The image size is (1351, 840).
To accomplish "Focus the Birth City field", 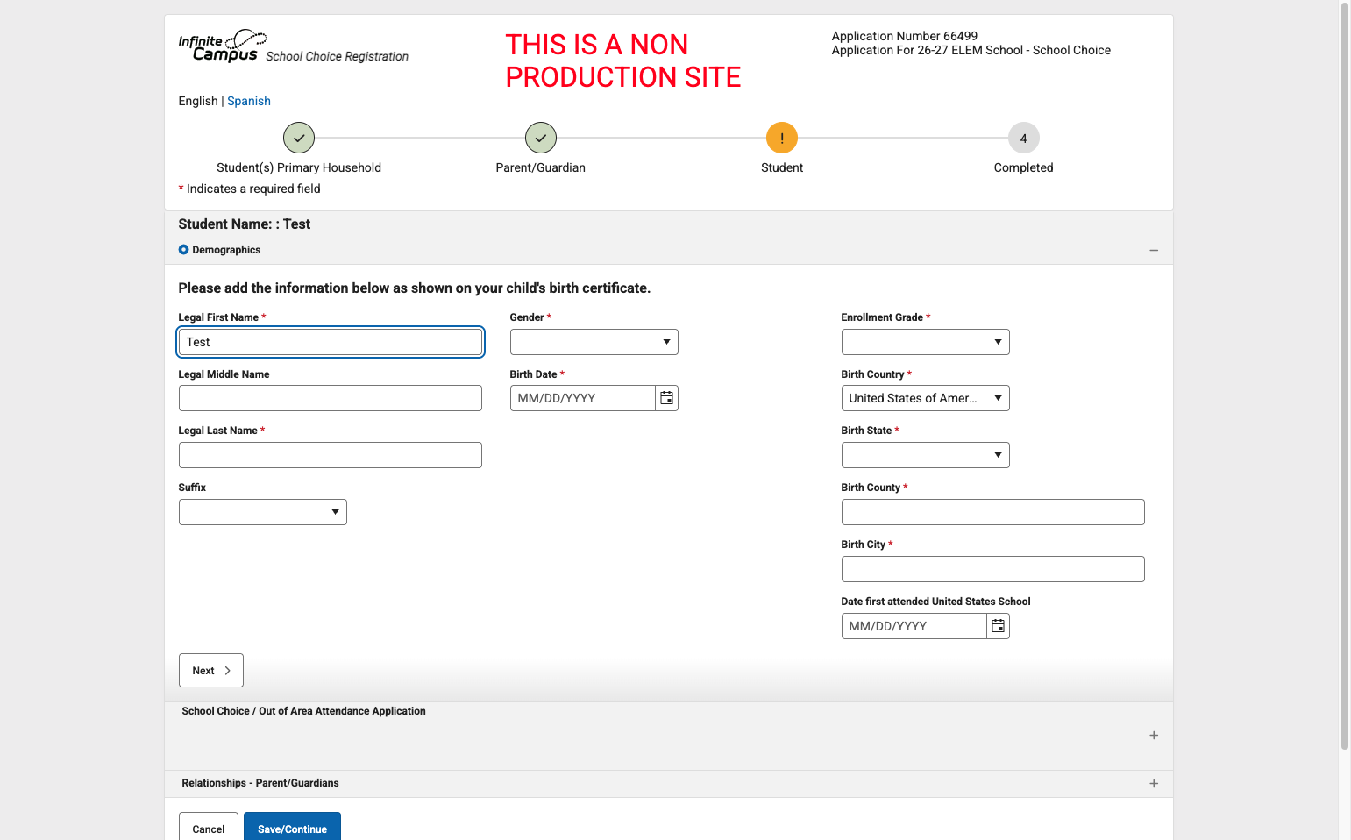I will (x=993, y=569).
